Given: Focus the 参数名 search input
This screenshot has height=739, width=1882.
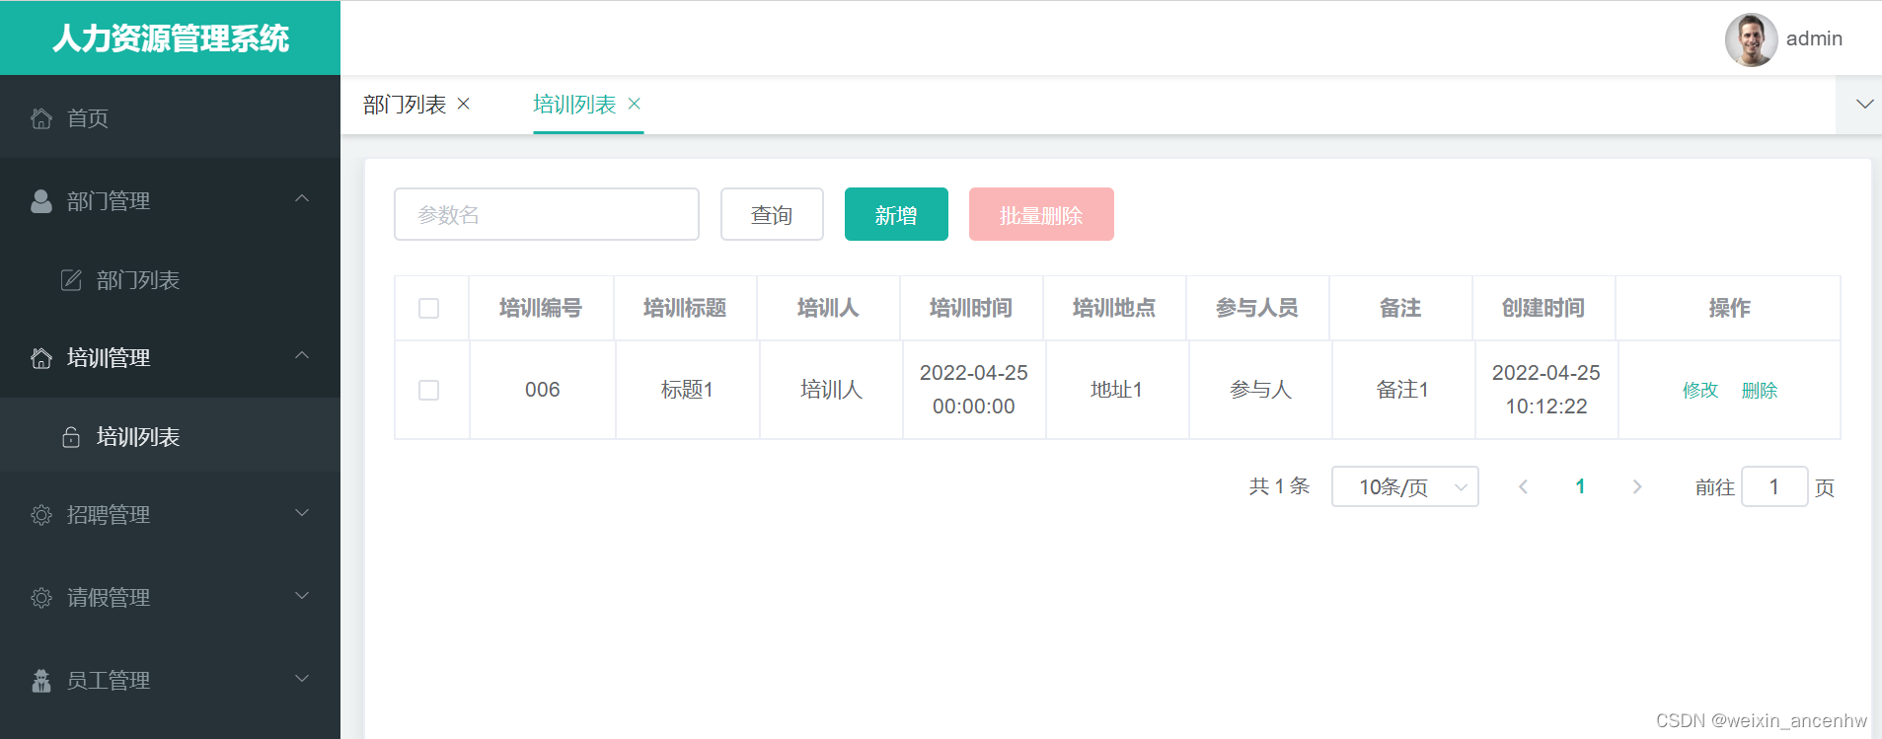Looking at the screenshot, I should coord(547,214).
